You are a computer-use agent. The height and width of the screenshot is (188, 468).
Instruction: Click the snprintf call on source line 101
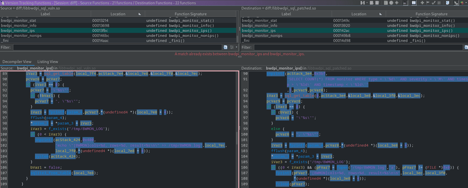(44, 140)
